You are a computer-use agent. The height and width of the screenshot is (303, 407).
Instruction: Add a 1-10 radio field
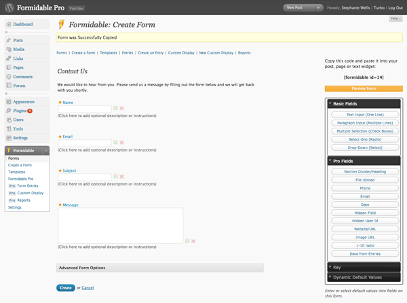tap(365, 245)
